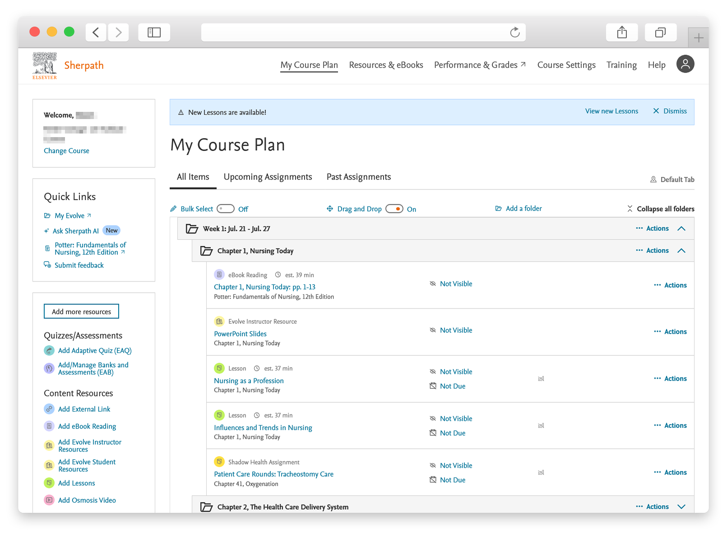727x548 pixels.
Task: Click Collapse all folders
Action: [661, 209]
